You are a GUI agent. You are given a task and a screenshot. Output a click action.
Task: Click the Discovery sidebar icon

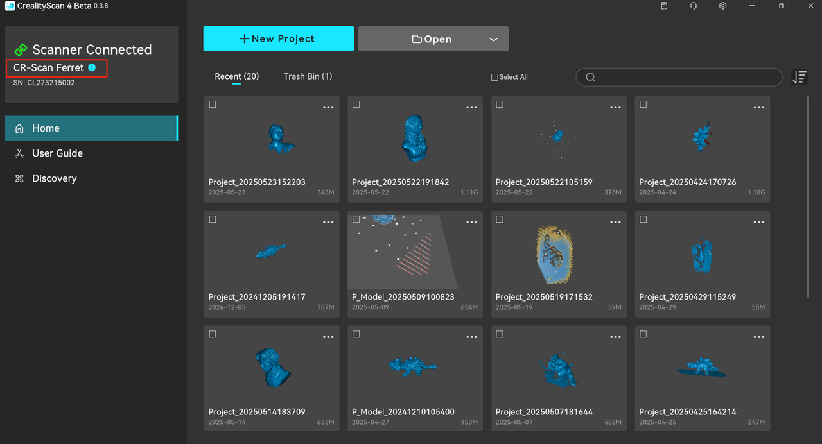click(x=19, y=178)
